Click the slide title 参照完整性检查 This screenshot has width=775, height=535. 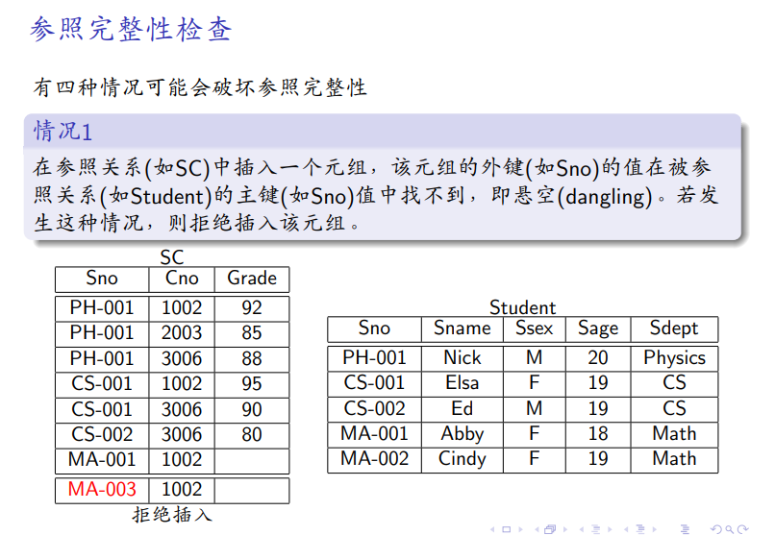tap(131, 29)
